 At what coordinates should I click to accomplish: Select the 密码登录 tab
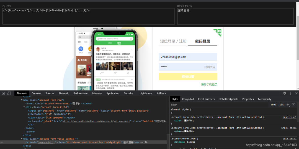coord(202,41)
